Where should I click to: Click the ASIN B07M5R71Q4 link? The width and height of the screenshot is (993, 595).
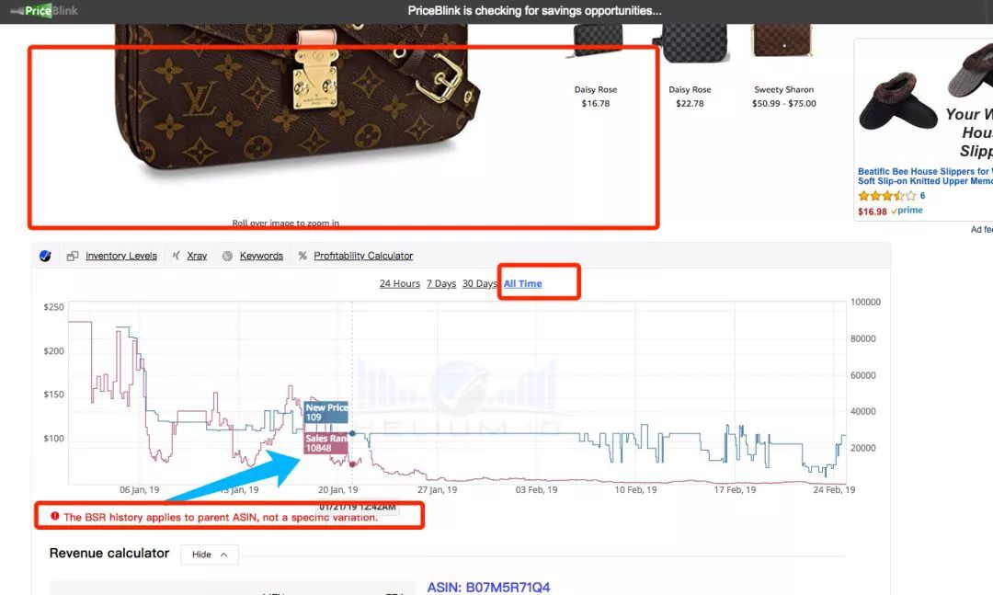[x=488, y=587]
